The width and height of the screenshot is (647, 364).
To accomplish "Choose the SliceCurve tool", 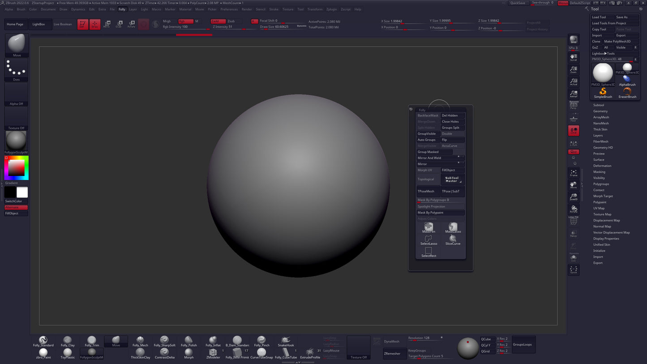I will [453, 240].
